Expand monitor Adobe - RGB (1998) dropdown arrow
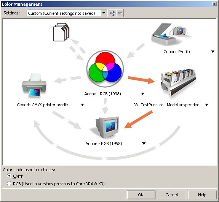 coord(144,144)
